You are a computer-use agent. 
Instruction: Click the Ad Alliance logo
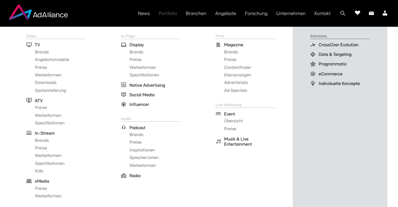[38, 13]
